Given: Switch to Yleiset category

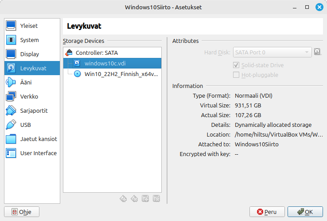Looking at the screenshot, I should pyautogui.click(x=32, y=26).
